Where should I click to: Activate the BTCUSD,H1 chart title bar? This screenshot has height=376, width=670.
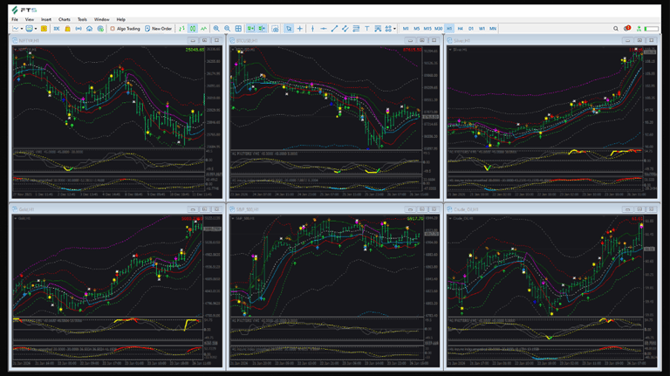click(334, 41)
